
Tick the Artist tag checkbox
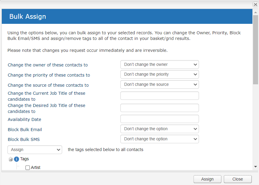click(x=27, y=168)
